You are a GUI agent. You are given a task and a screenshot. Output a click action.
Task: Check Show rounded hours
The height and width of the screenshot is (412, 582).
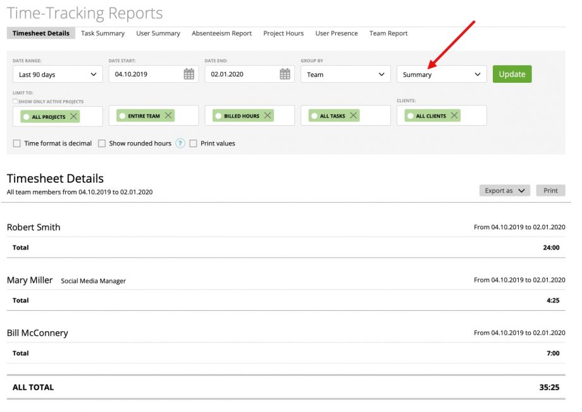(102, 143)
